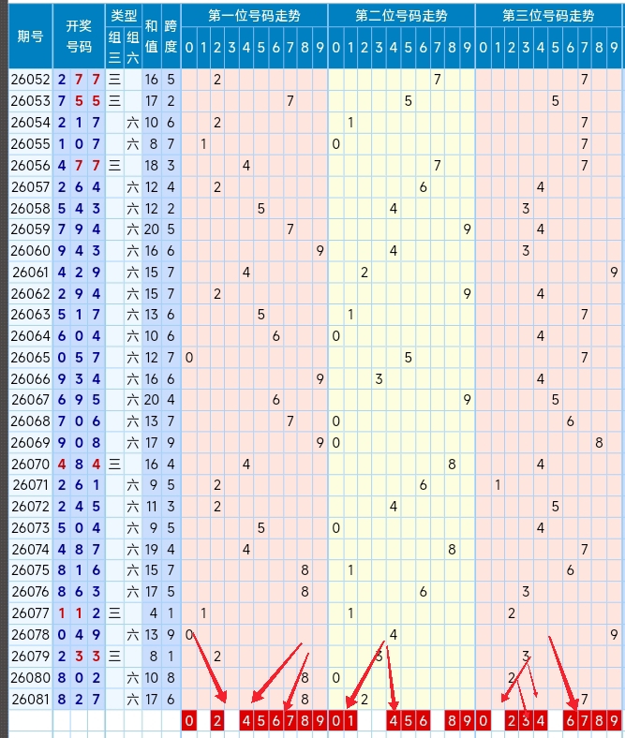Click the 类型 header cell

[x=123, y=15]
